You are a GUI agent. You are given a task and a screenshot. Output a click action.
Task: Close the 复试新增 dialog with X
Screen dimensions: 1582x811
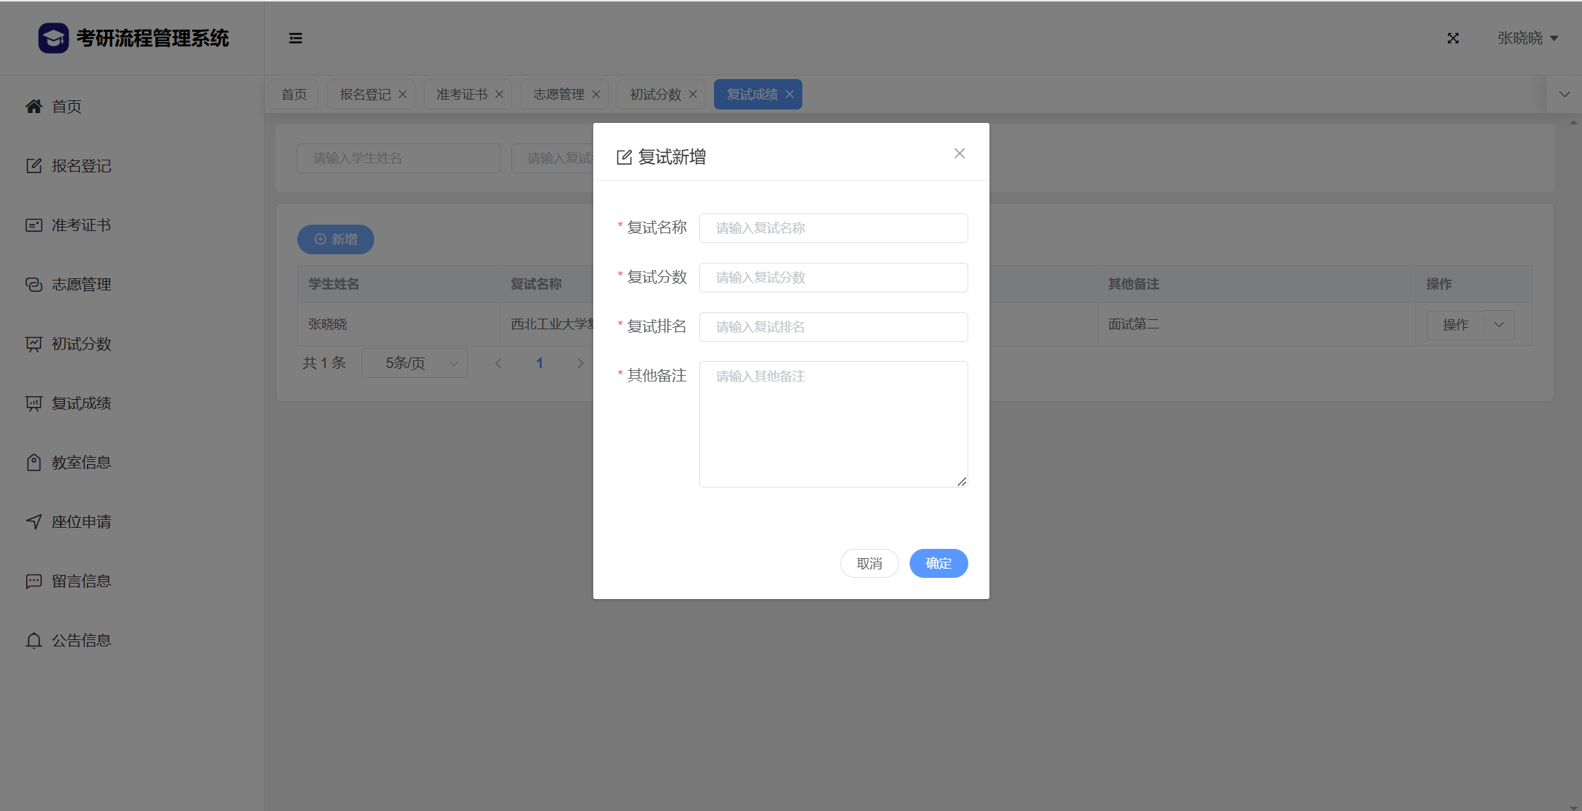click(959, 153)
